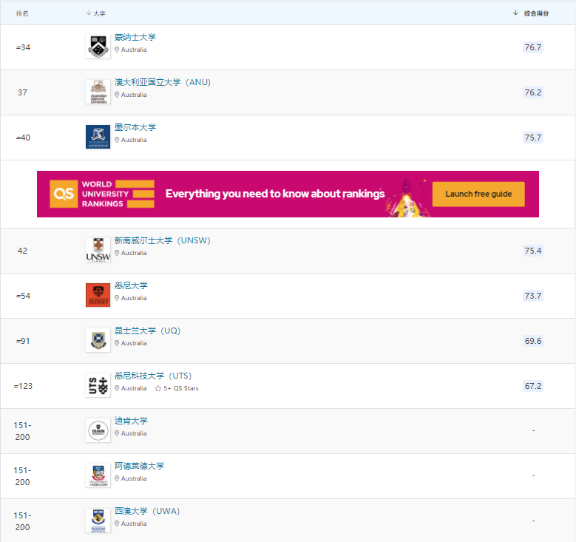Click the location pin under 西澳大学
Viewport: 576px width, 542px height.
click(x=117, y=524)
